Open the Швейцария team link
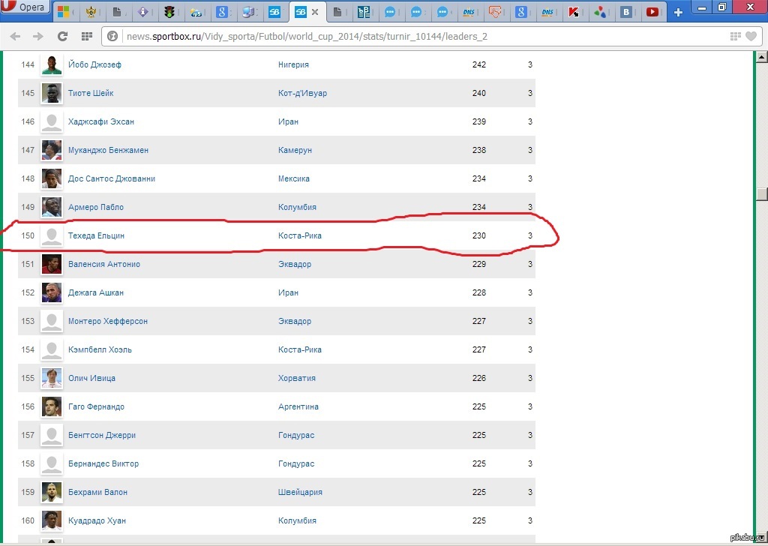 [x=300, y=492]
